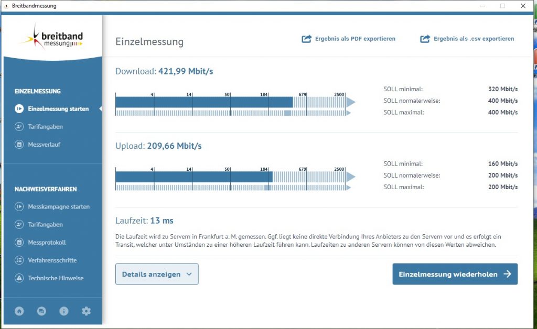Export the result as .csv
The width and height of the screenshot is (537, 329).
click(467, 39)
